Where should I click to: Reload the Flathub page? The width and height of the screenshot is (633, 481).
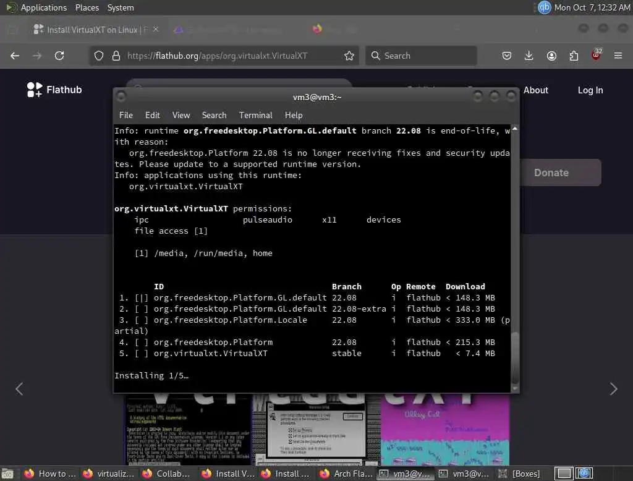(59, 56)
